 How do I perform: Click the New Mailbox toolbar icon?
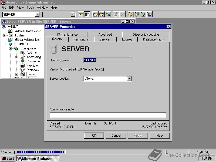point(95,14)
